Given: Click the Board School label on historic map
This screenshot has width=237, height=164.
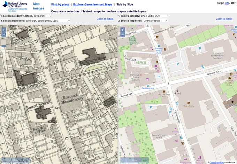Looking at the screenshot, I should point(38,105).
